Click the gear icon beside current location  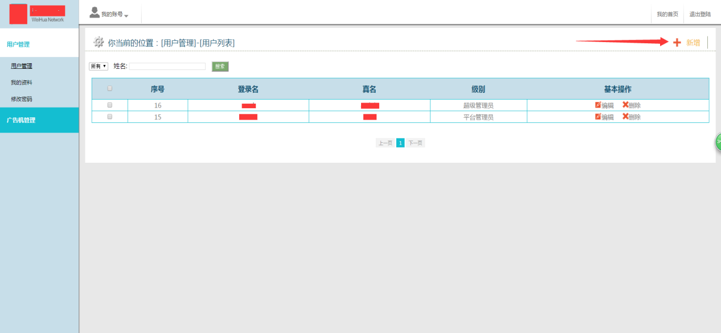(99, 42)
